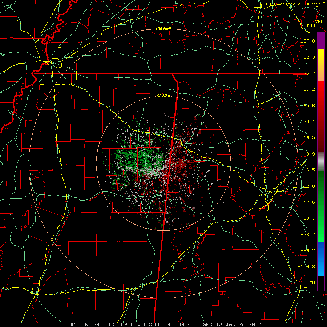Click the '100 NMI' range ring label
This screenshot has width=327, height=327.
click(163, 29)
